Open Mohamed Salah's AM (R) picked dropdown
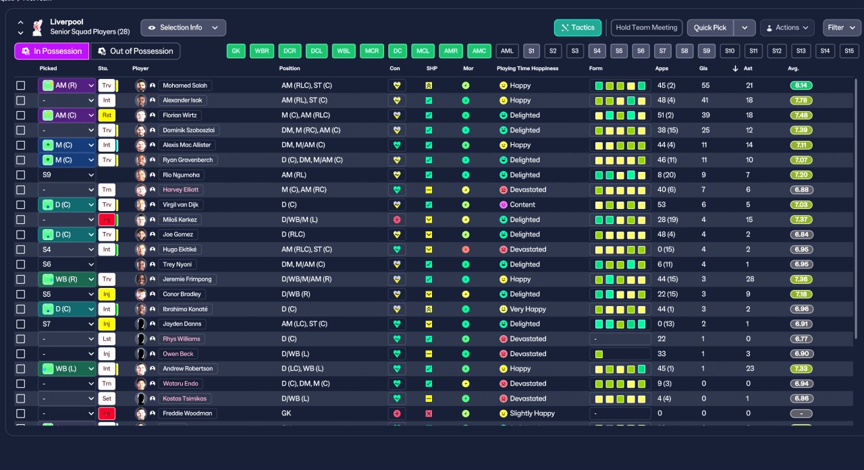864x470 pixels. (x=67, y=86)
